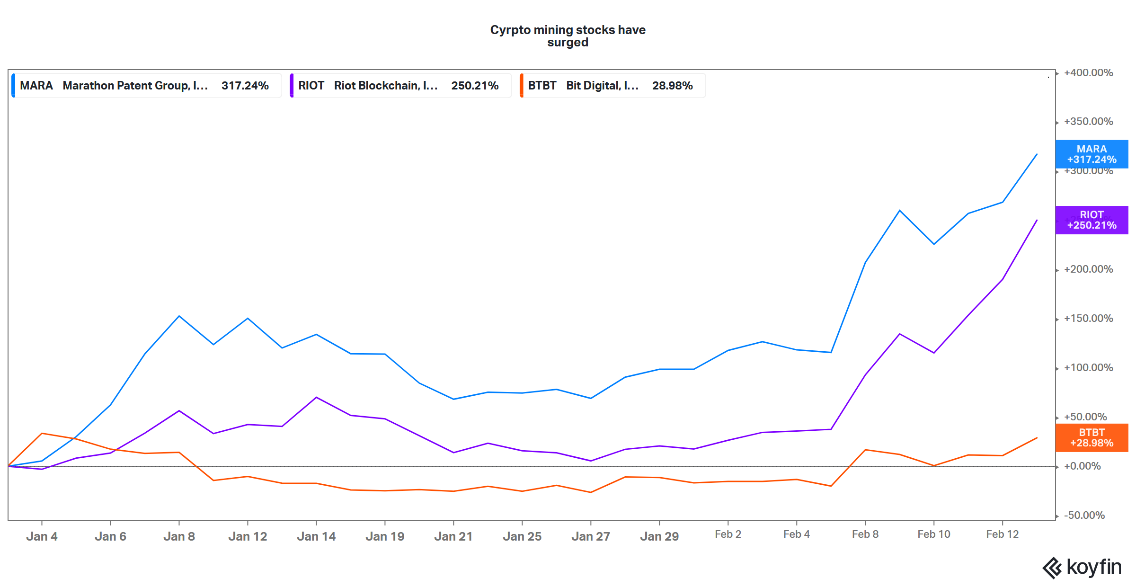Click the +350.00% y-axis label
The height and width of the screenshot is (587, 1136).
1088,121
